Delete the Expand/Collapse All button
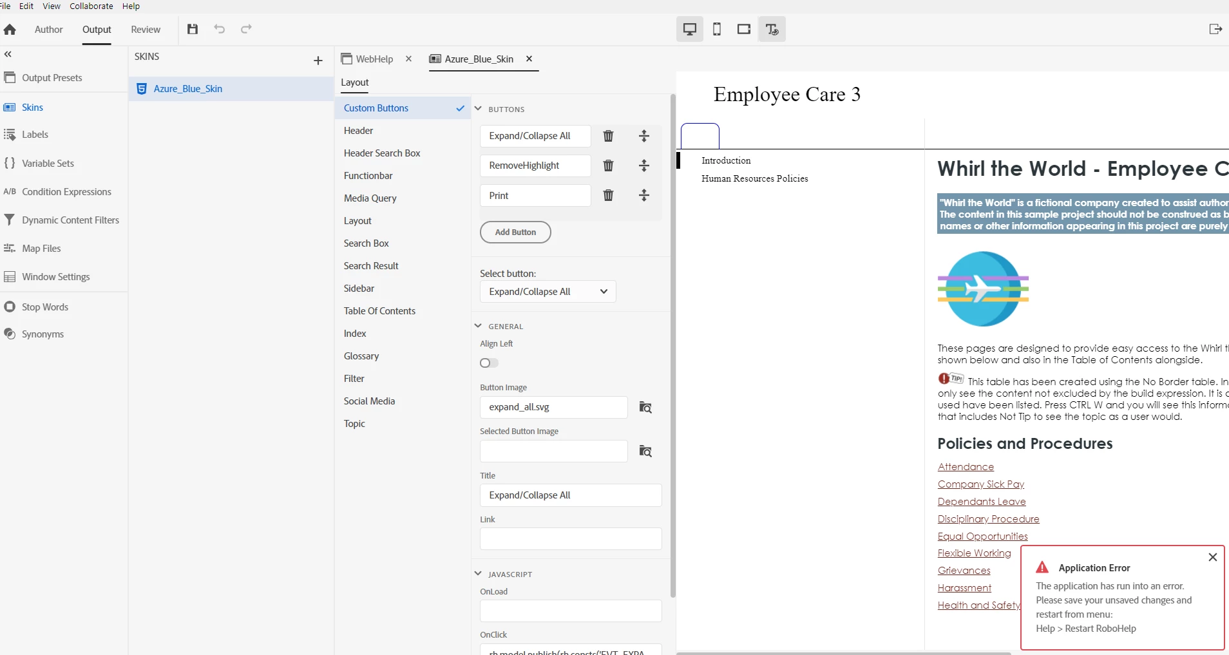The image size is (1229, 655). coord(608,136)
